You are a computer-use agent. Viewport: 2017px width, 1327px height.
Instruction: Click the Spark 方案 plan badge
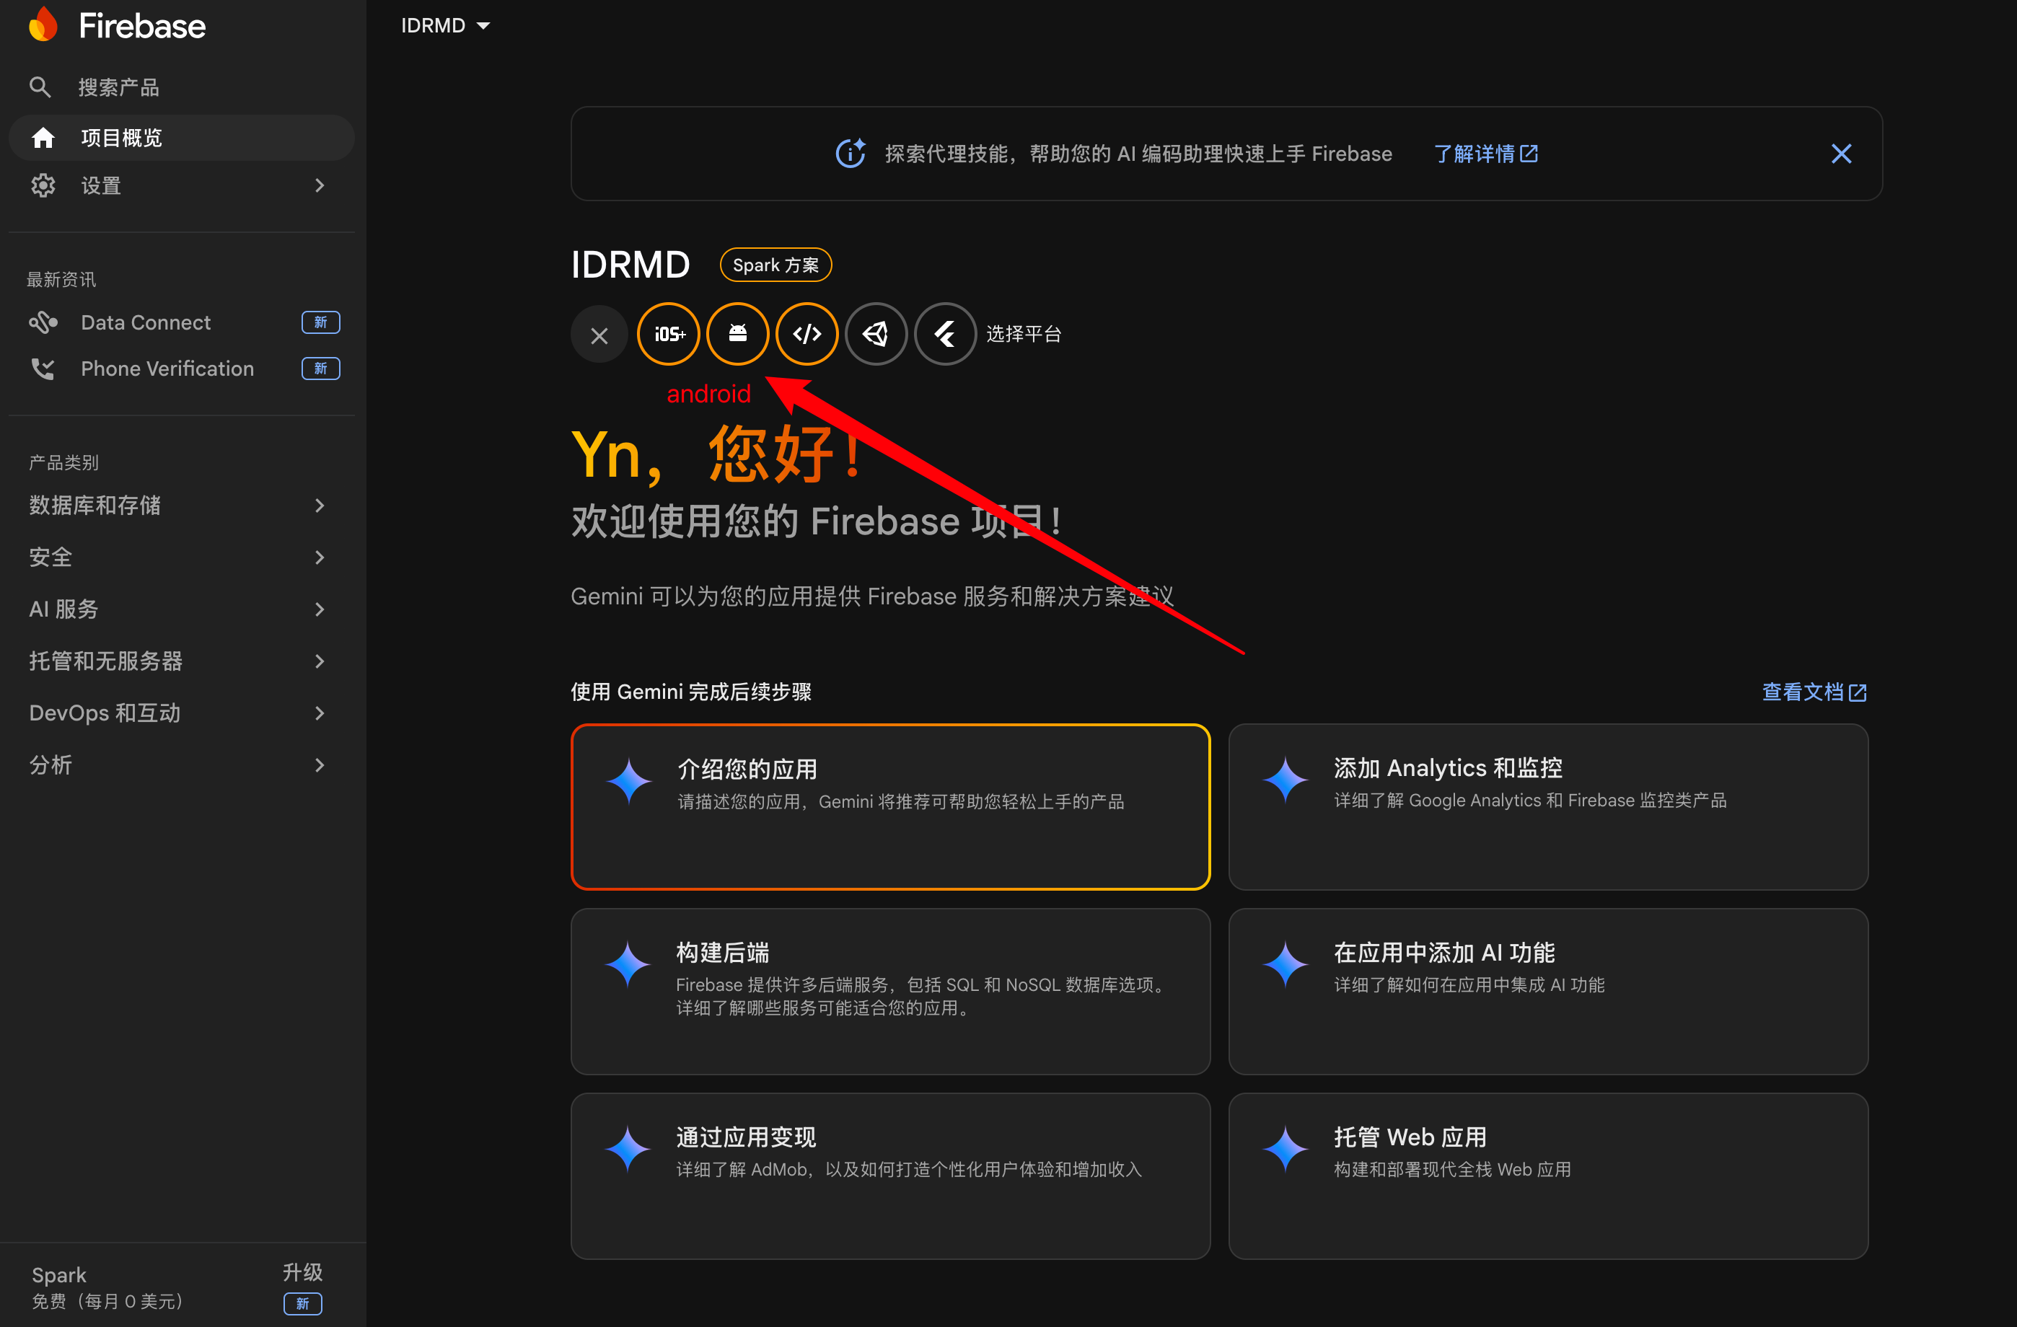coord(775,265)
